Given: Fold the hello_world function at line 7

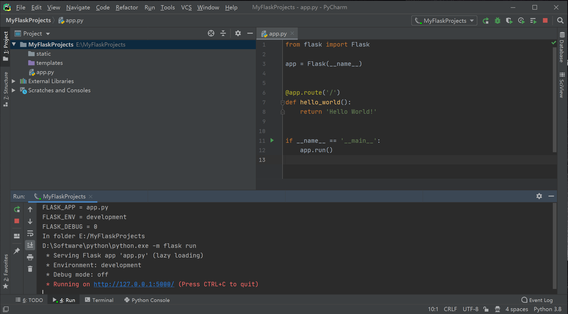Looking at the screenshot, I should (x=283, y=102).
